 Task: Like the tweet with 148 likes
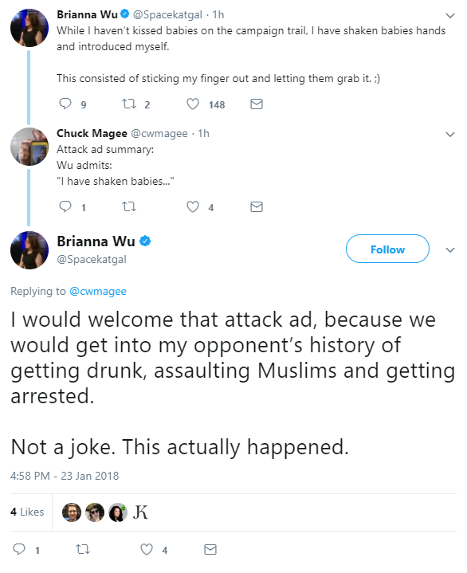tap(193, 104)
